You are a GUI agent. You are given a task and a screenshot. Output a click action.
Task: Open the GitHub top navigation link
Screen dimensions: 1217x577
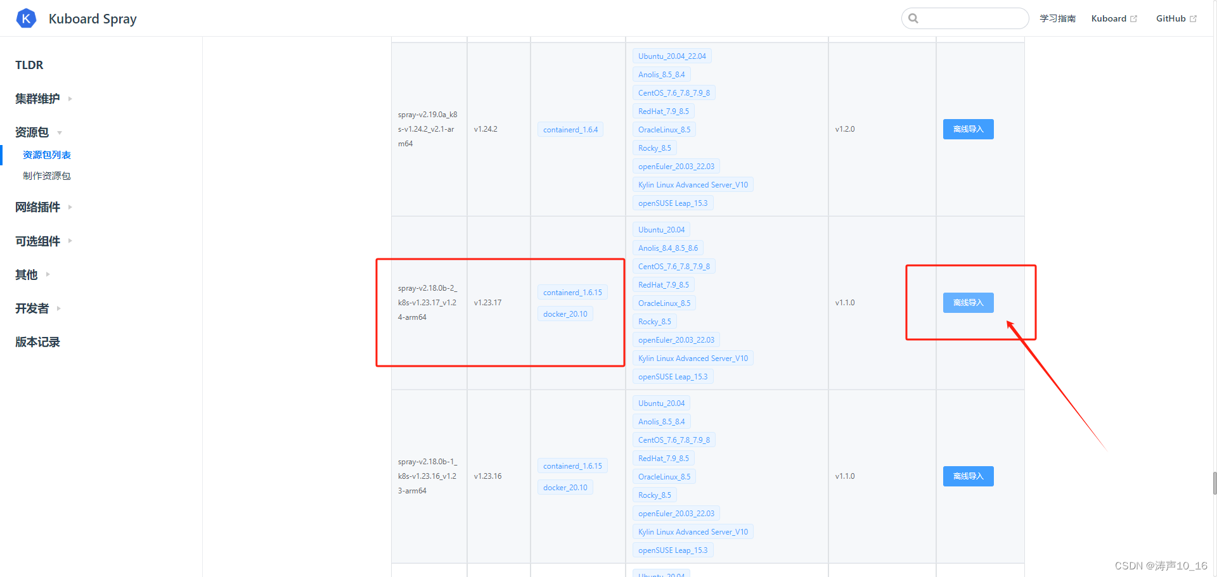[x=1171, y=18]
